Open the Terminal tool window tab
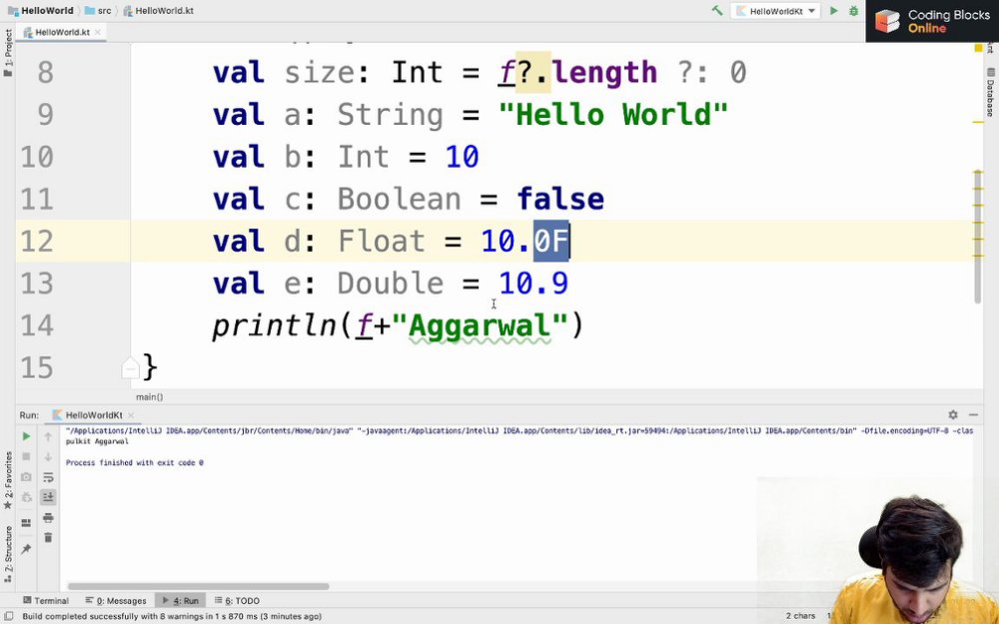Screen dimensions: 999x624 point(45,600)
